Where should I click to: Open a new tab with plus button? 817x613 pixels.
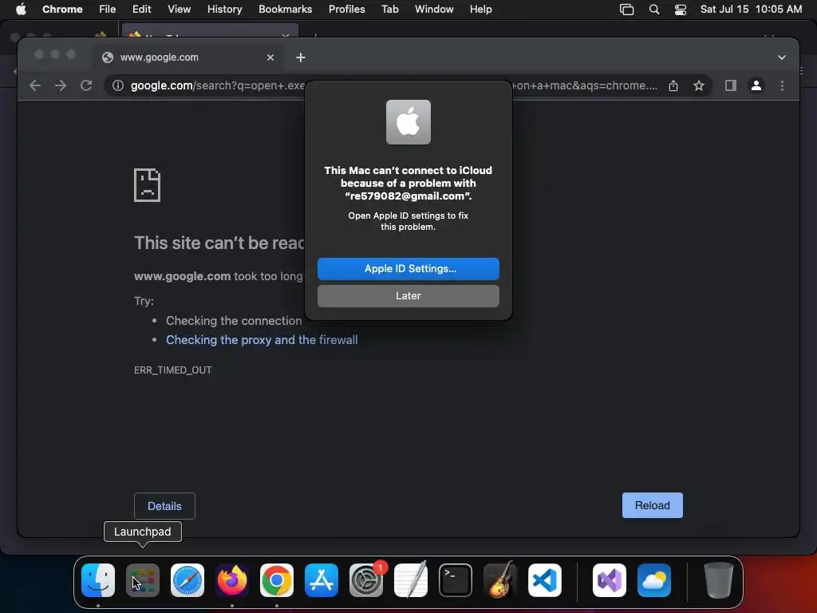click(x=301, y=57)
